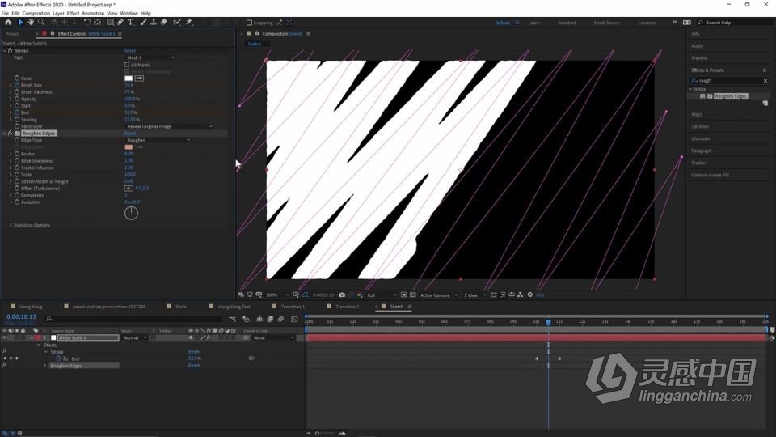The image size is (776, 437).
Task: Reset the Stroke effect in Effect Controls
Action: 130,50
